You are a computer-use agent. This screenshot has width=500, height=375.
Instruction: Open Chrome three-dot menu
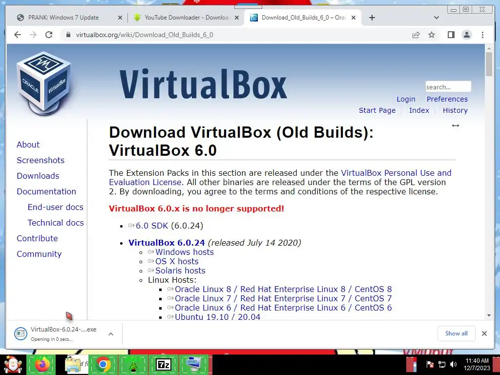click(x=482, y=35)
